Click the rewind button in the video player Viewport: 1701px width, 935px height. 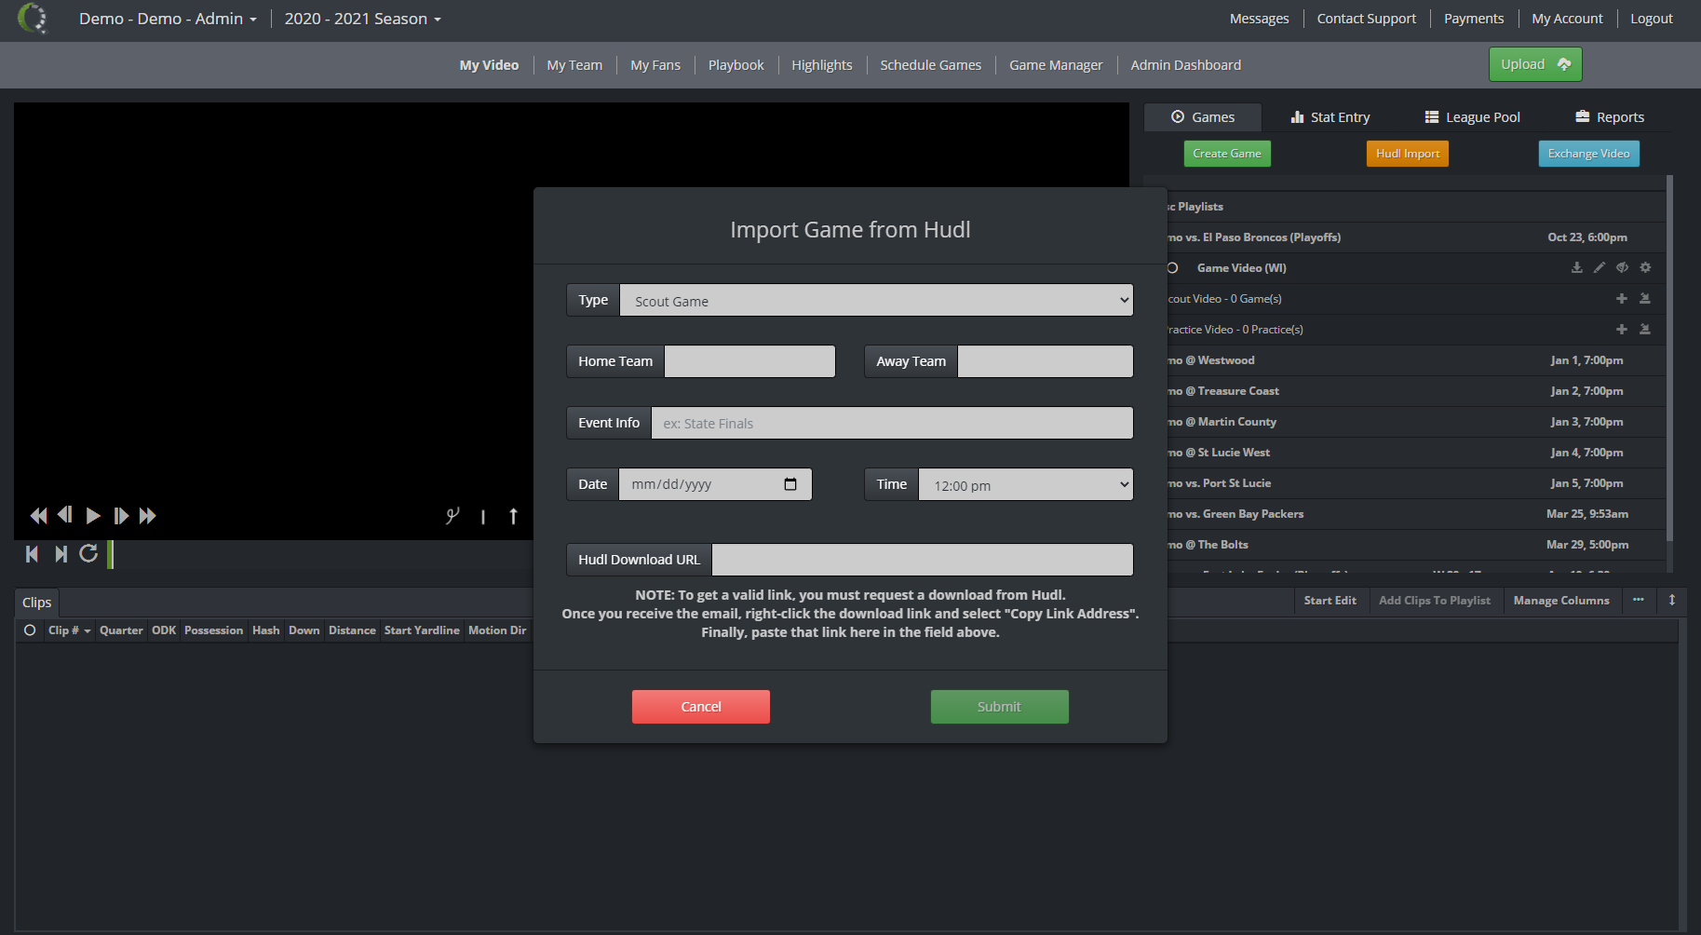point(38,516)
